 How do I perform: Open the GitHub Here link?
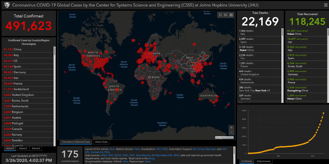pos(125,162)
